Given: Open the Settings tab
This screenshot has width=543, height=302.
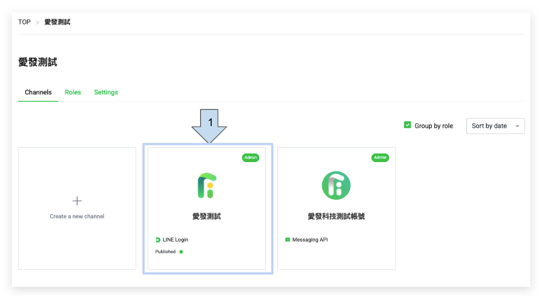Looking at the screenshot, I should coord(106,92).
